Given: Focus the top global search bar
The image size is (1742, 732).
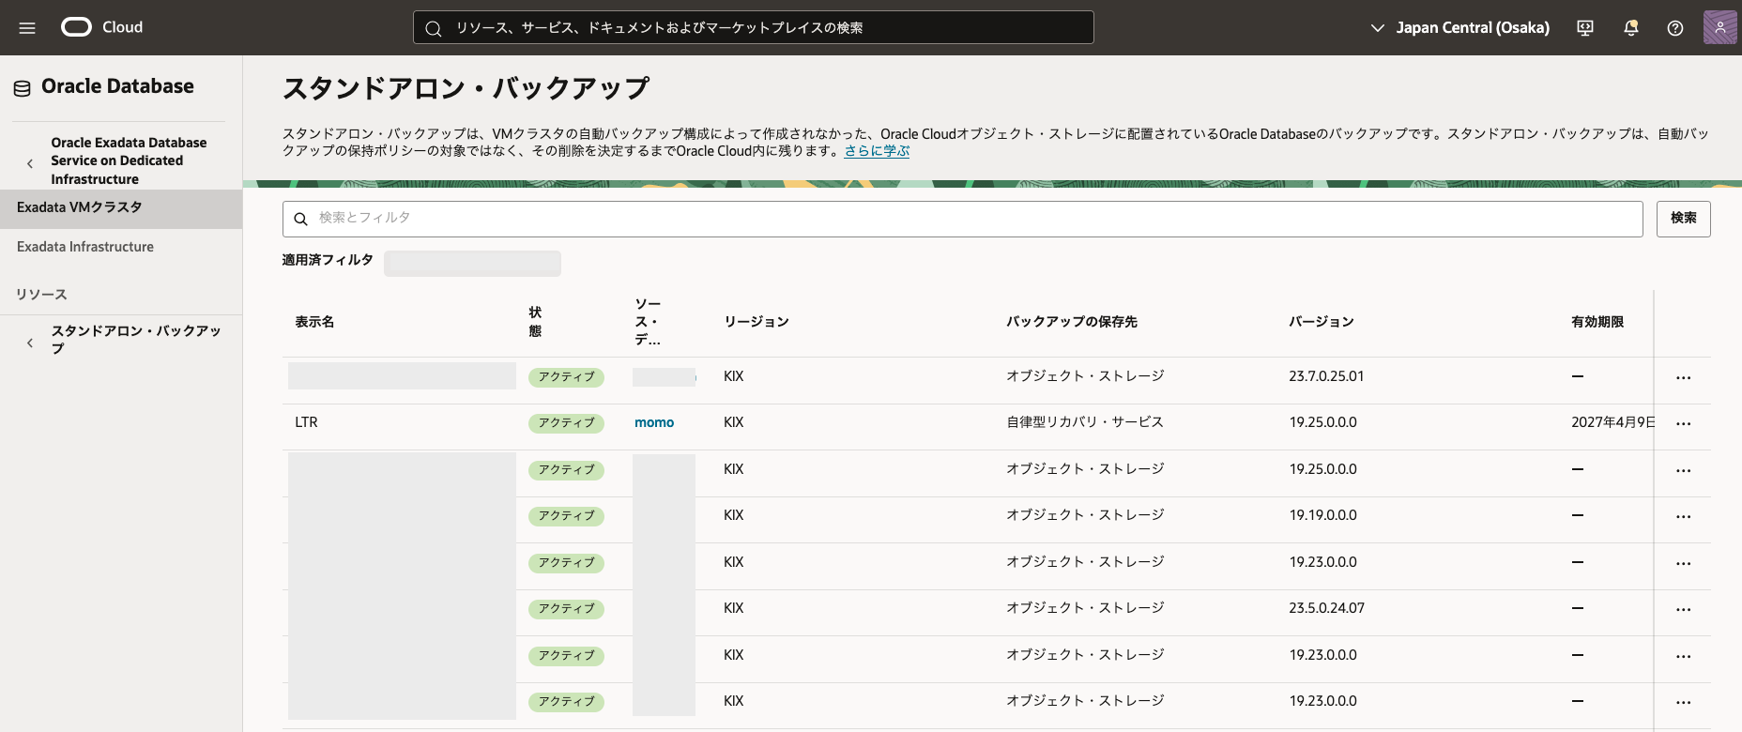Looking at the screenshot, I should click(x=753, y=28).
